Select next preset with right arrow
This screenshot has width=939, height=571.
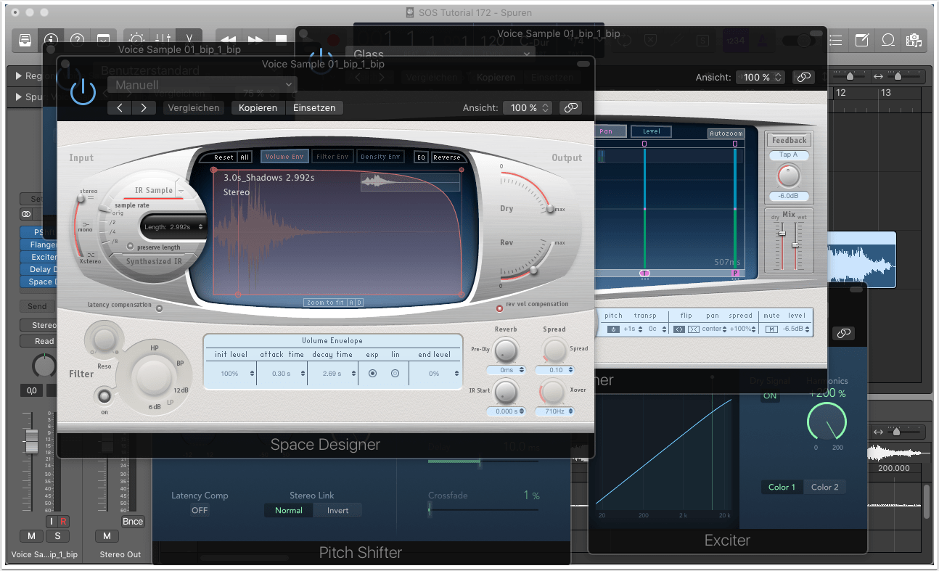144,107
